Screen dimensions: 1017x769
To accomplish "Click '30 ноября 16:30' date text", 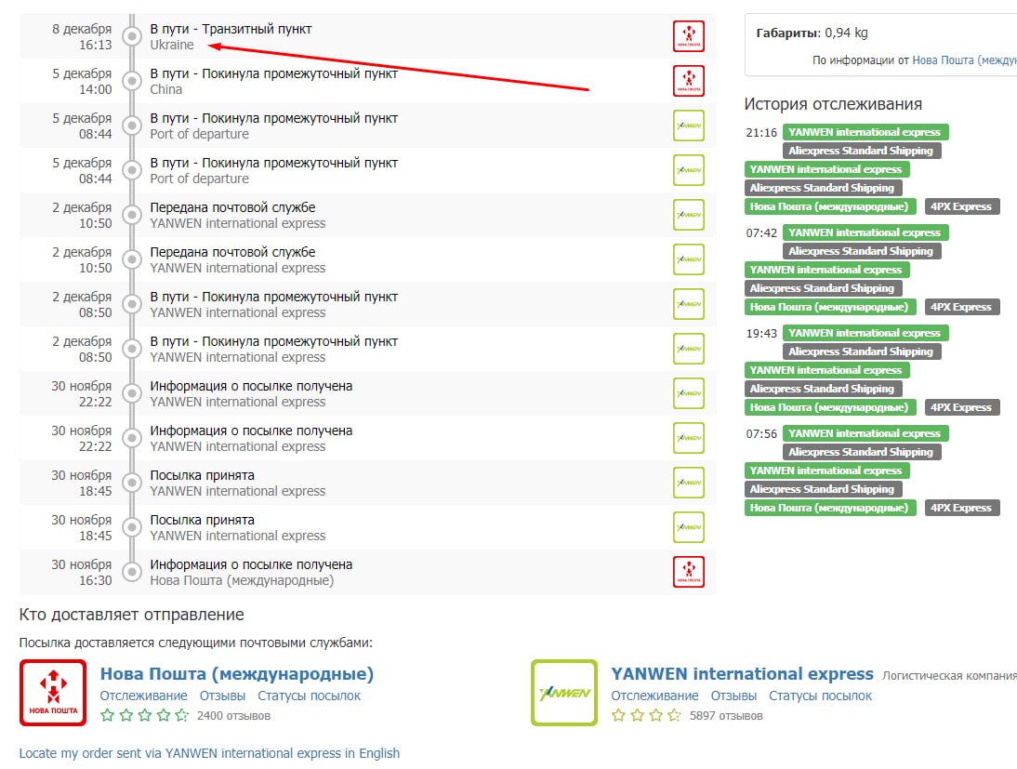I will [82, 573].
